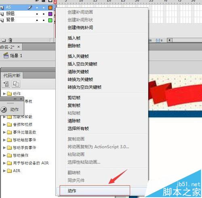Toggle lock dot of 背景 layer
202x198 pixels.
44,20
